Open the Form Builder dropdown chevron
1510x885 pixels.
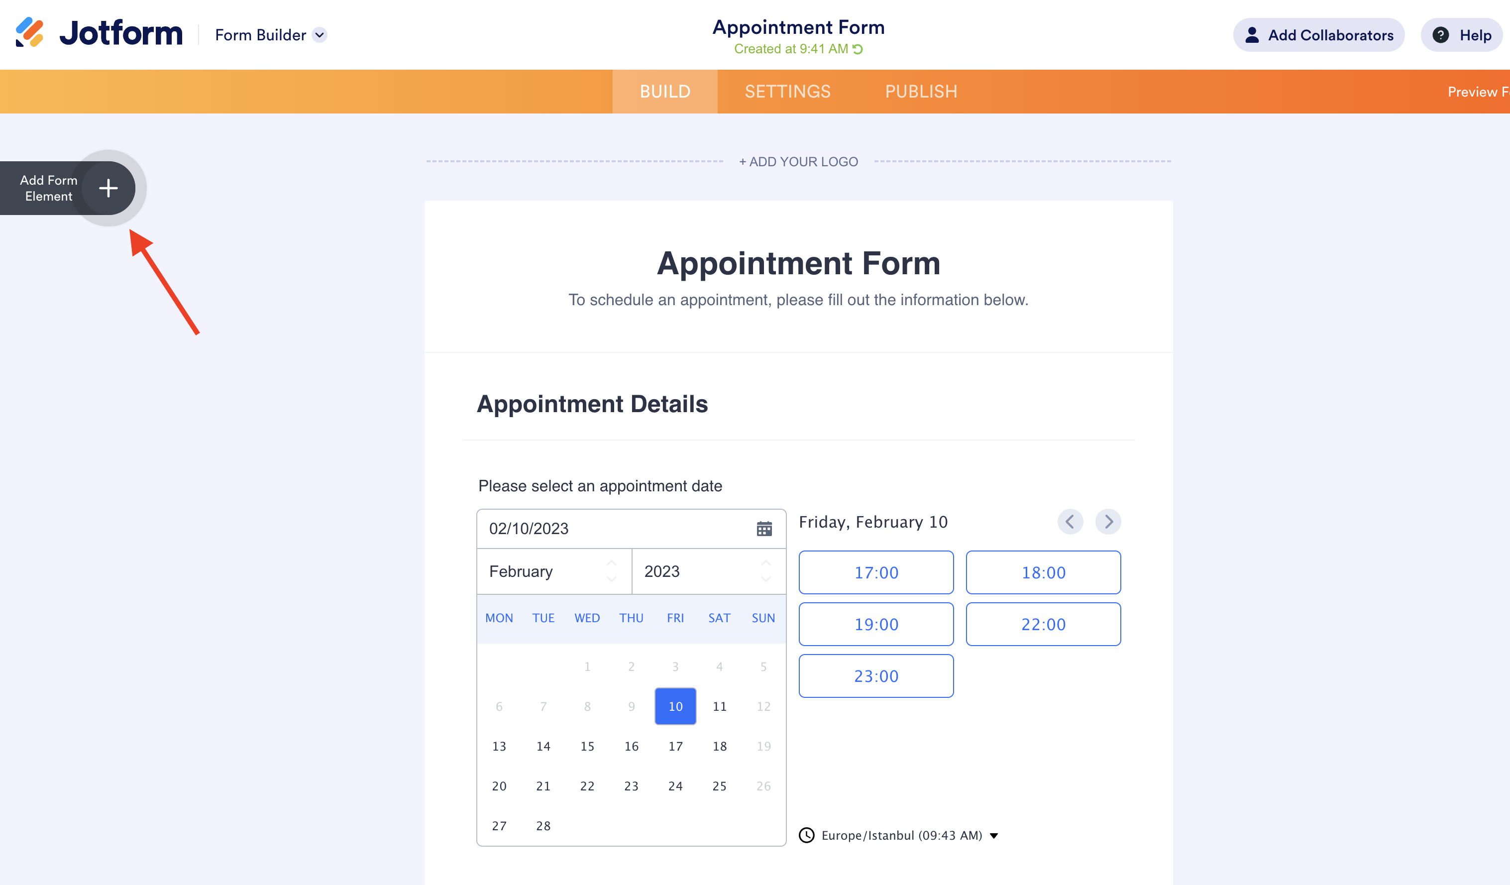tap(320, 35)
